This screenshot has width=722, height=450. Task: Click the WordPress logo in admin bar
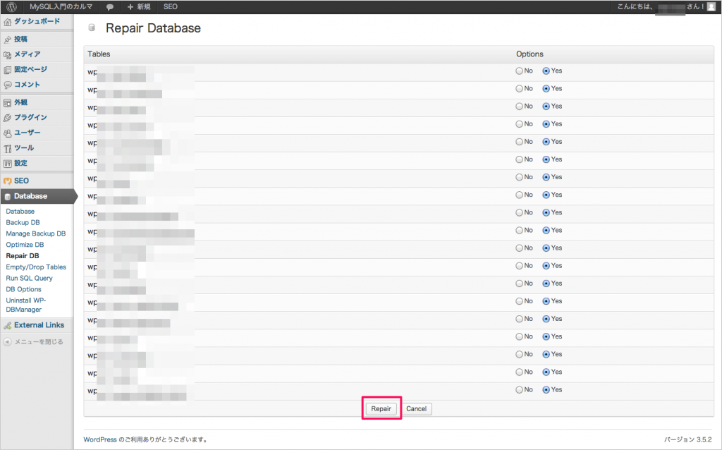pos(11,7)
